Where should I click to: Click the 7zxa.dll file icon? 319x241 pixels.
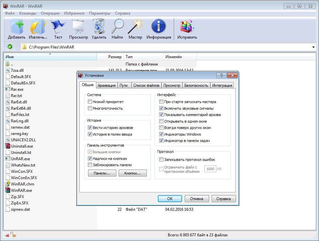pos(8,70)
